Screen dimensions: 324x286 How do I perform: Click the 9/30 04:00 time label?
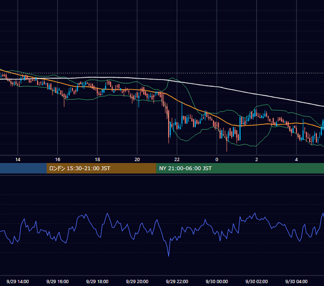pos(296,281)
